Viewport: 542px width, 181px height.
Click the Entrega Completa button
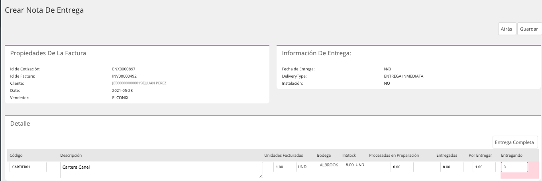pyautogui.click(x=515, y=142)
